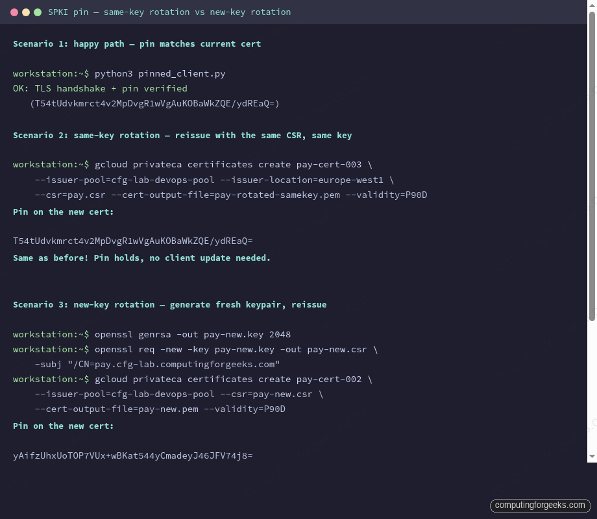Select the T54tUdvkmrct4v2MpDvgR1w pin hash
Viewport: 597px width, 519px height.
pyautogui.click(x=132, y=241)
